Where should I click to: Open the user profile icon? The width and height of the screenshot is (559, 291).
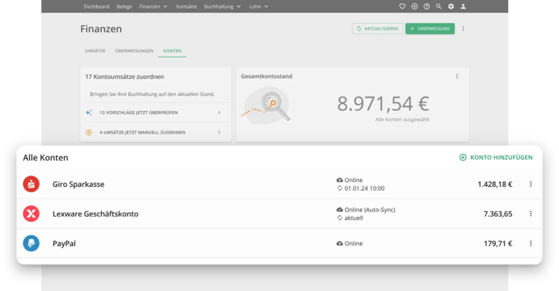463,6
